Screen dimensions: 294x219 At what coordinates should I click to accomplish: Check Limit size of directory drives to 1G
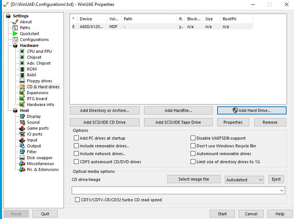pos(193,162)
